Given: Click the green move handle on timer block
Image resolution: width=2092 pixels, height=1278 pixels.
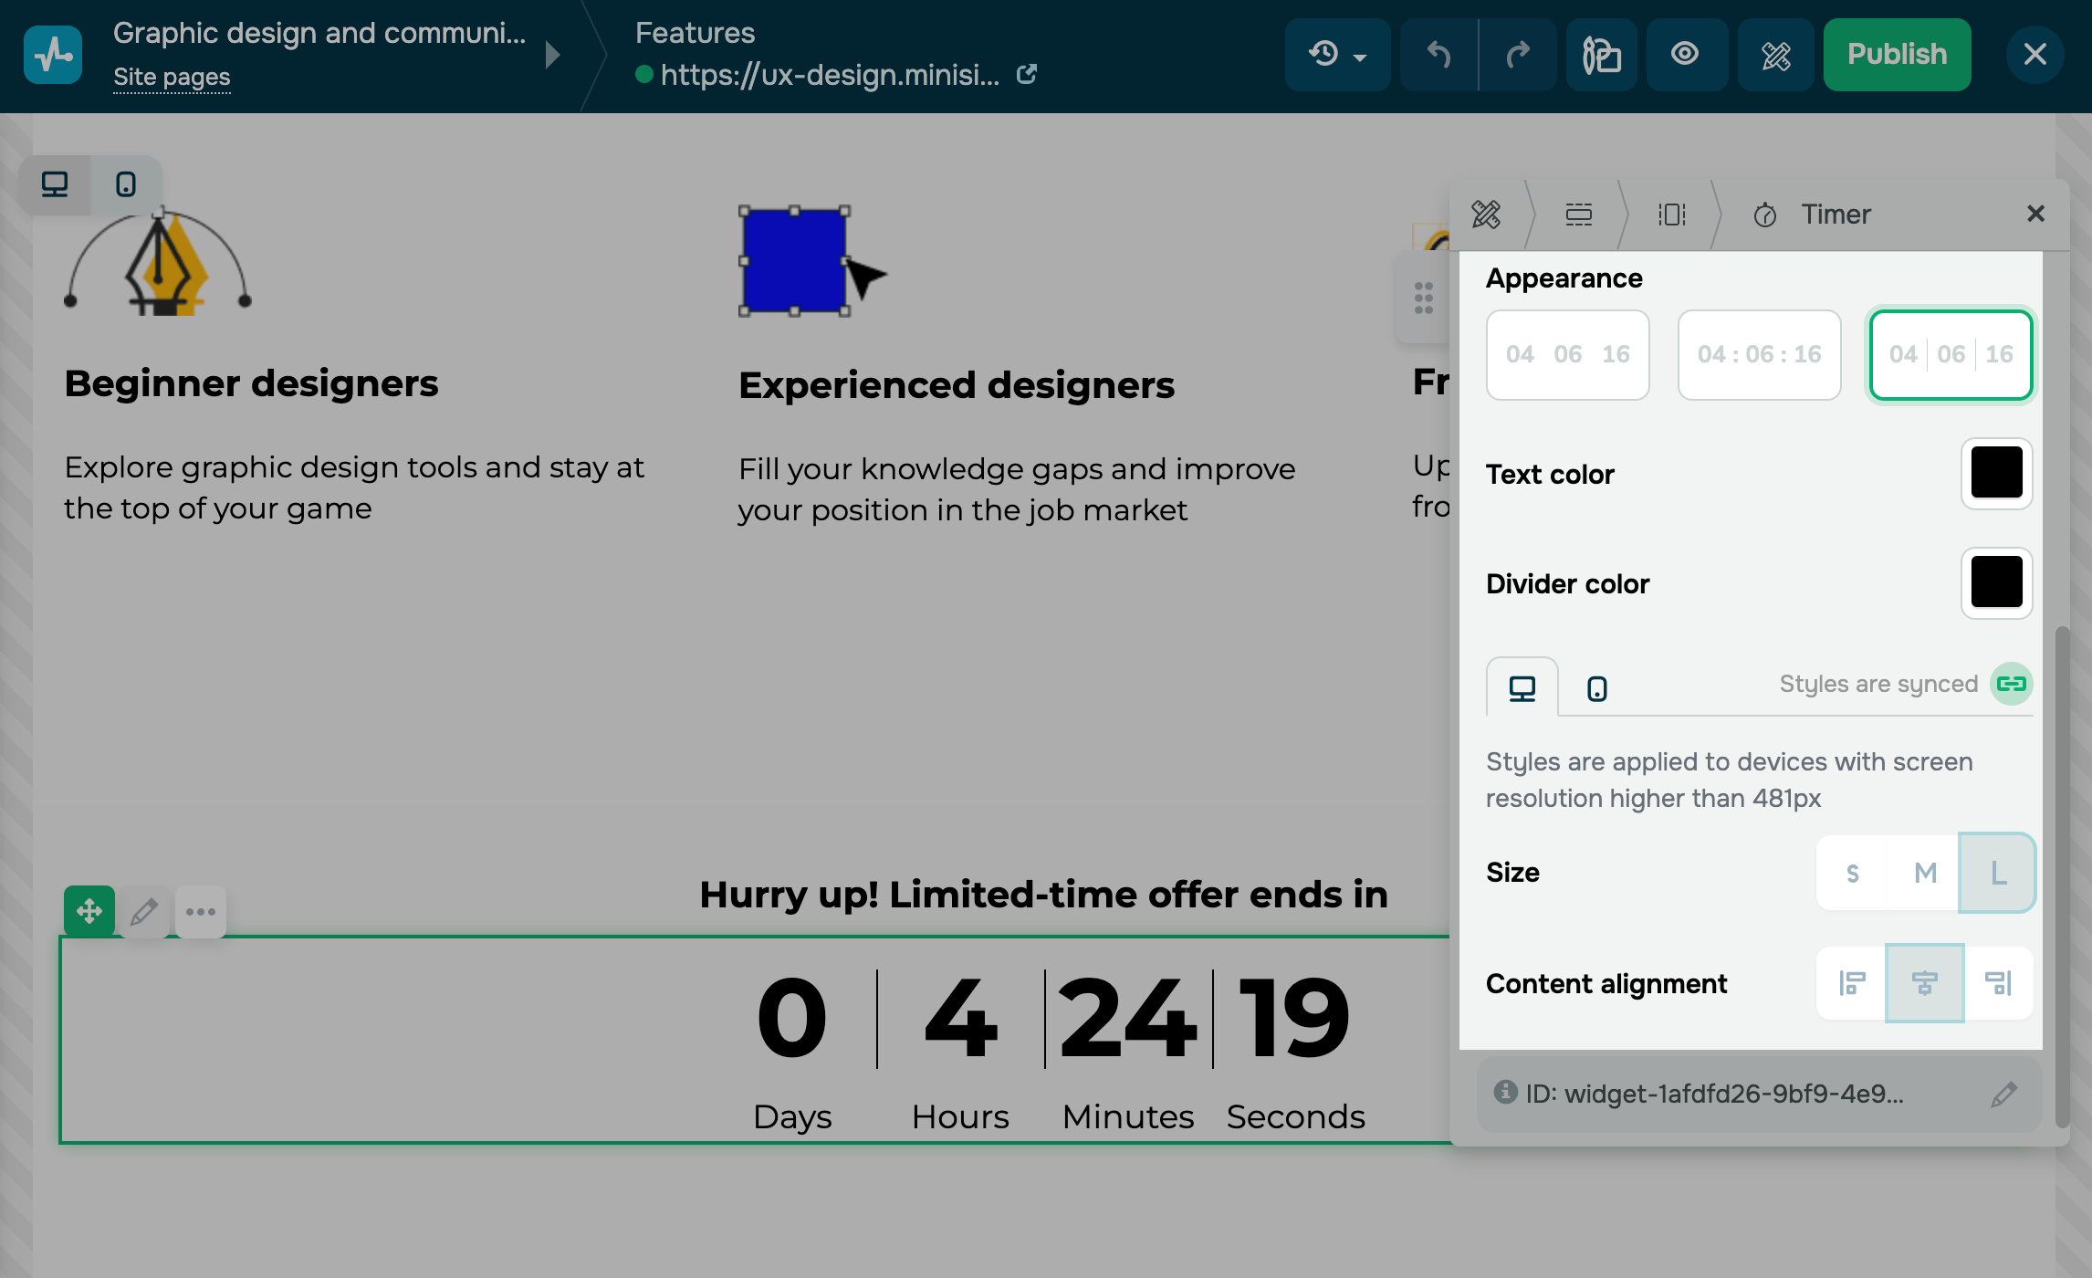Looking at the screenshot, I should [x=89, y=911].
